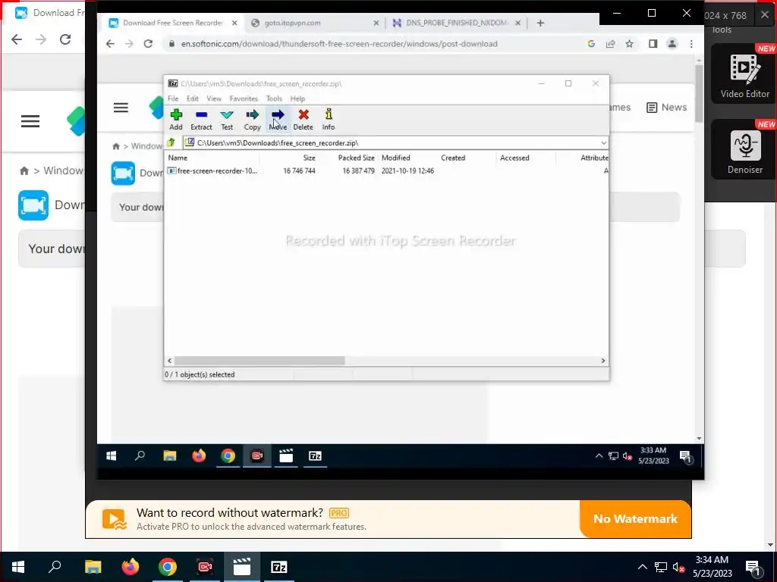Click the Add button in 7-Zip toolbar
The height and width of the screenshot is (582, 777).
(x=176, y=120)
